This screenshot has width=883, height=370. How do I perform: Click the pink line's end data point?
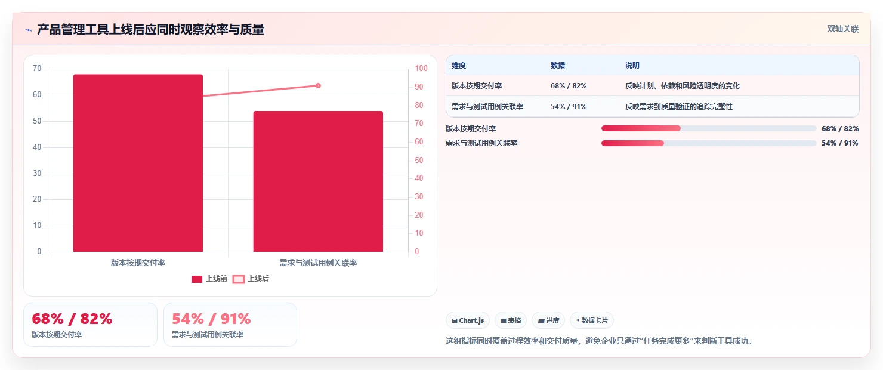[318, 85]
